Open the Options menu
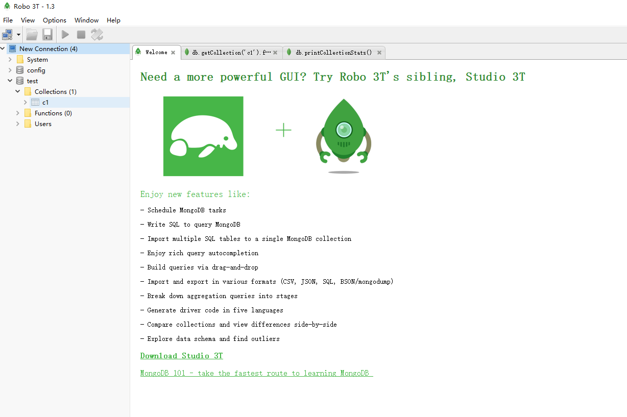Screen dimensions: 627x417 pyautogui.click(x=55, y=20)
